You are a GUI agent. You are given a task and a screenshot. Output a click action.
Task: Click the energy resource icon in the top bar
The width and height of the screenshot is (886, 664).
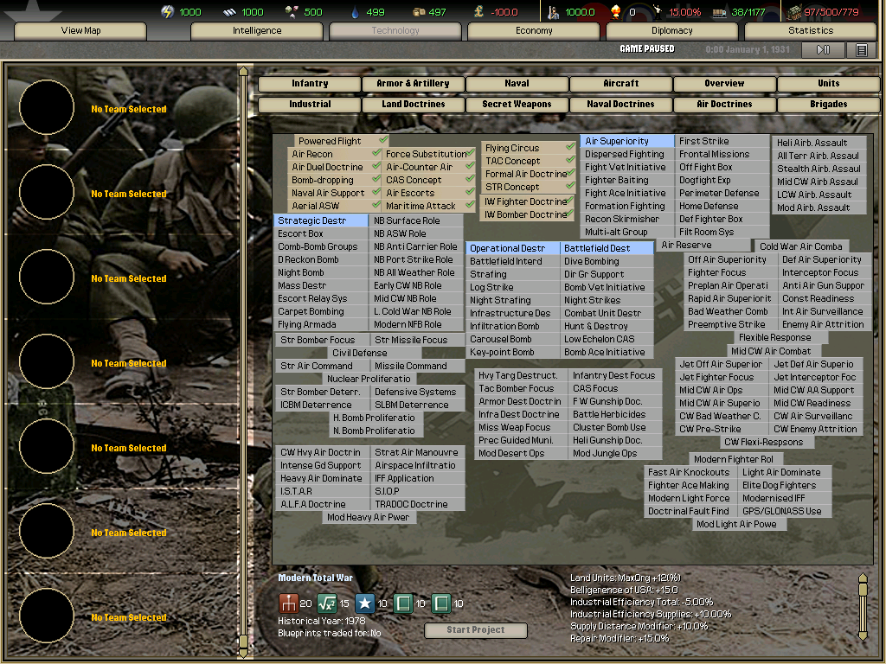pyautogui.click(x=167, y=11)
